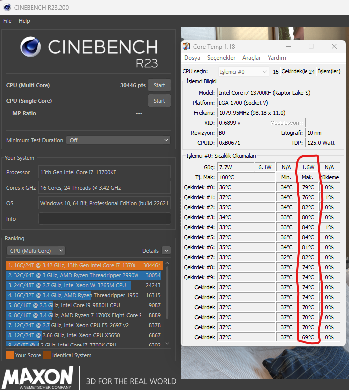
Task: Select the AMD Ryzen 7 1700X ranking row
Action: [85, 315]
